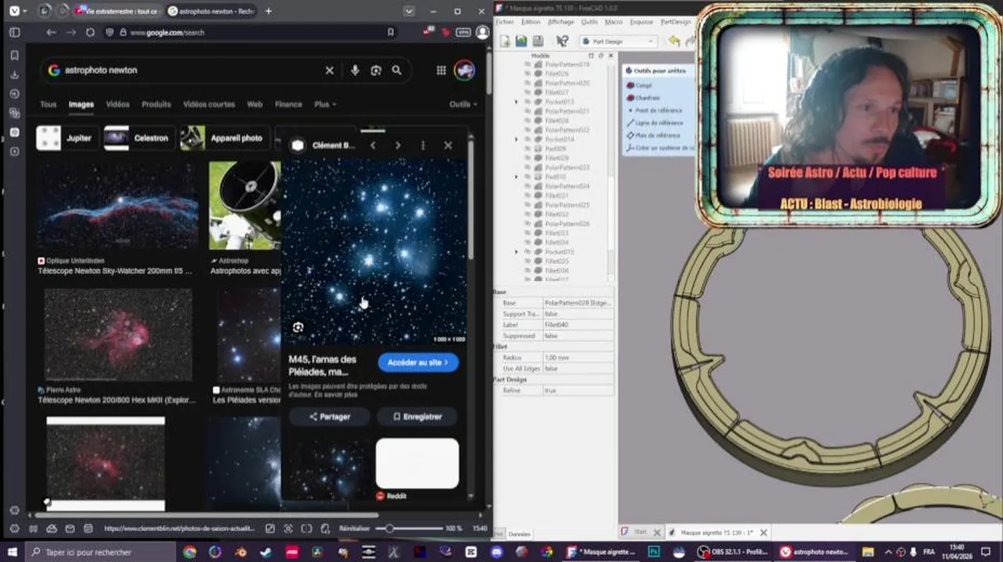Image resolution: width=1003 pixels, height=562 pixels.
Task: Open the three-dot menu in image preview
Action: [423, 145]
